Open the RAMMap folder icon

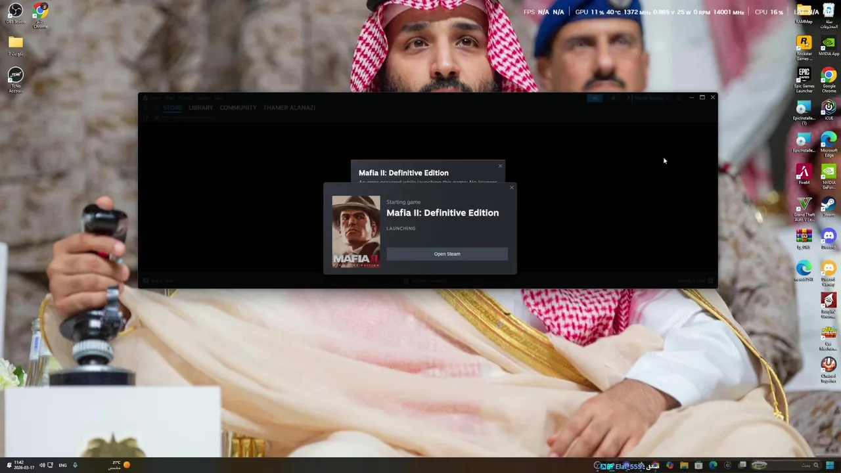click(x=804, y=13)
